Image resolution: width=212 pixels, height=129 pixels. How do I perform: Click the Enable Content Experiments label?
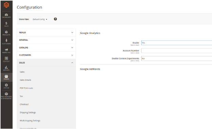tap(125, 59)
